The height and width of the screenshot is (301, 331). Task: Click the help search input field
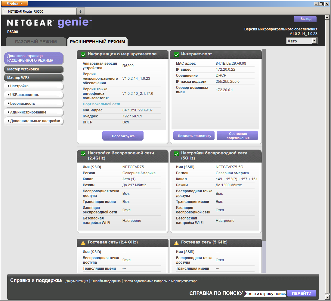(265, 293)
